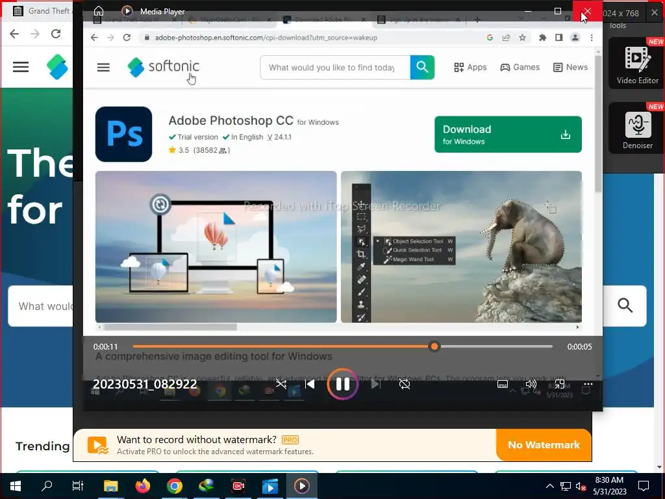This screenshot has height=499, width=665.
Task: Click the 20230531_082922 video title
Action: tap(145, 384)
